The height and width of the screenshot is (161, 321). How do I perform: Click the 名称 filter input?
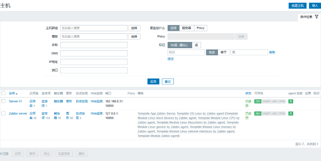94,45
